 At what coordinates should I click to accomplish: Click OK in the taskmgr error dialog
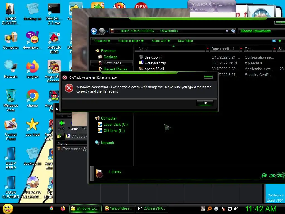205,103
